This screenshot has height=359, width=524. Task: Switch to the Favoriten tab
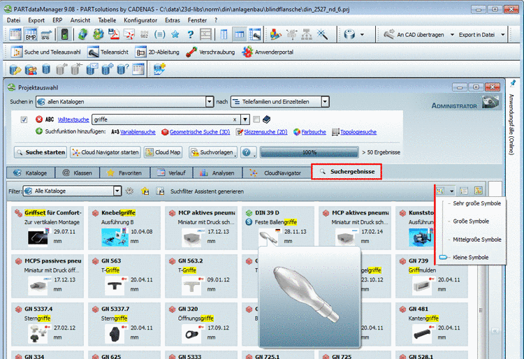(125, 173)
